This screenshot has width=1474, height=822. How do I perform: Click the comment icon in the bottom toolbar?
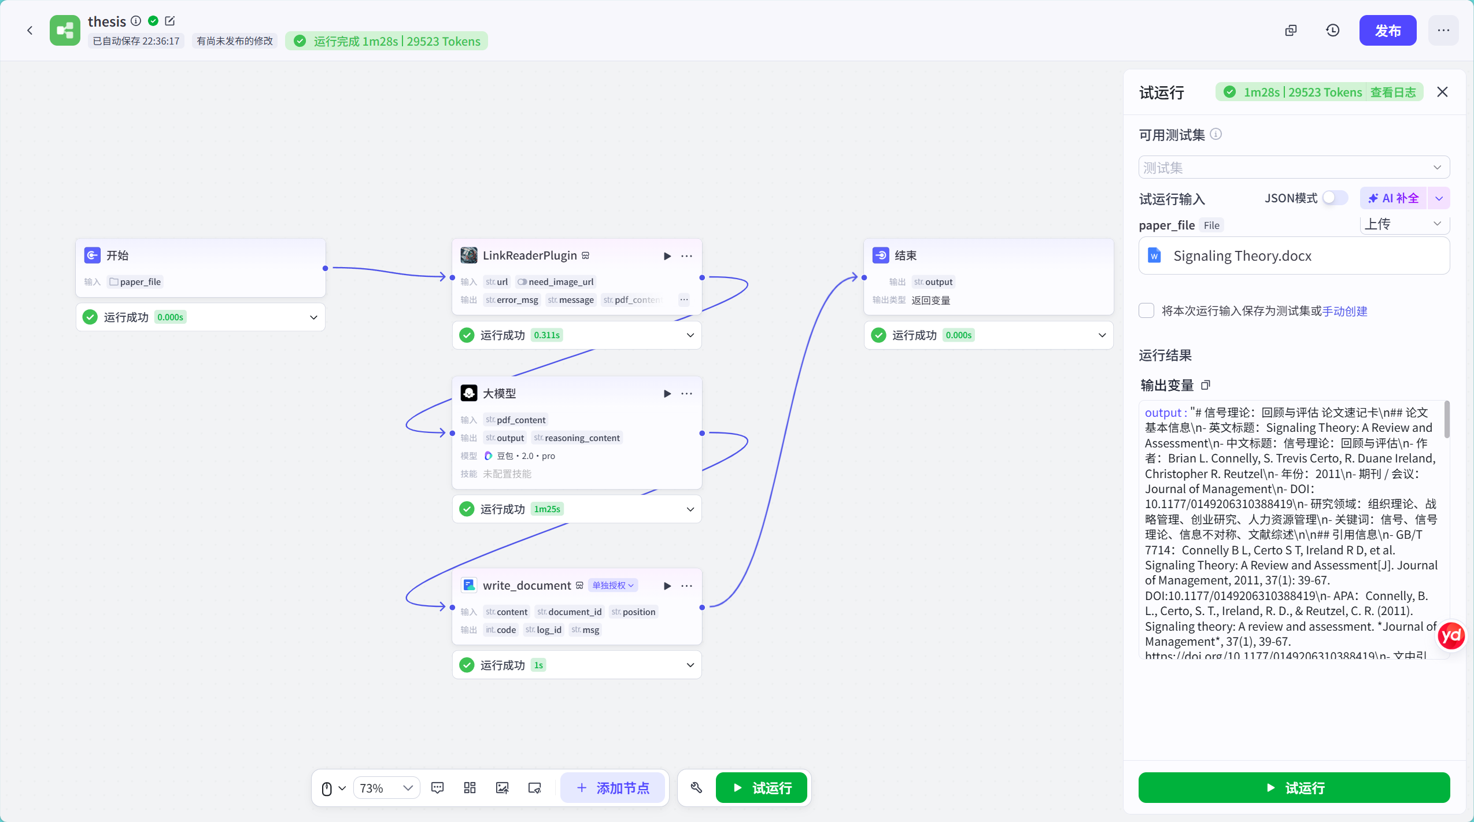point(438,788)
